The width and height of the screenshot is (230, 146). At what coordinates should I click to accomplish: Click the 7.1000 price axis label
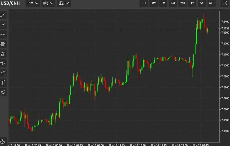225,65
